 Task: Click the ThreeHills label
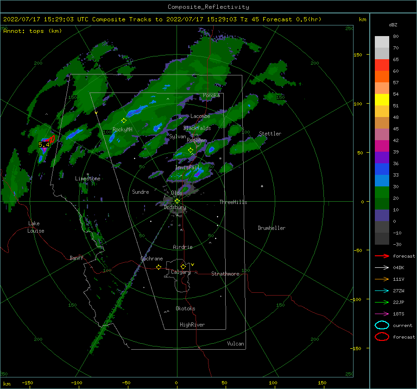(x=233, y=202)
